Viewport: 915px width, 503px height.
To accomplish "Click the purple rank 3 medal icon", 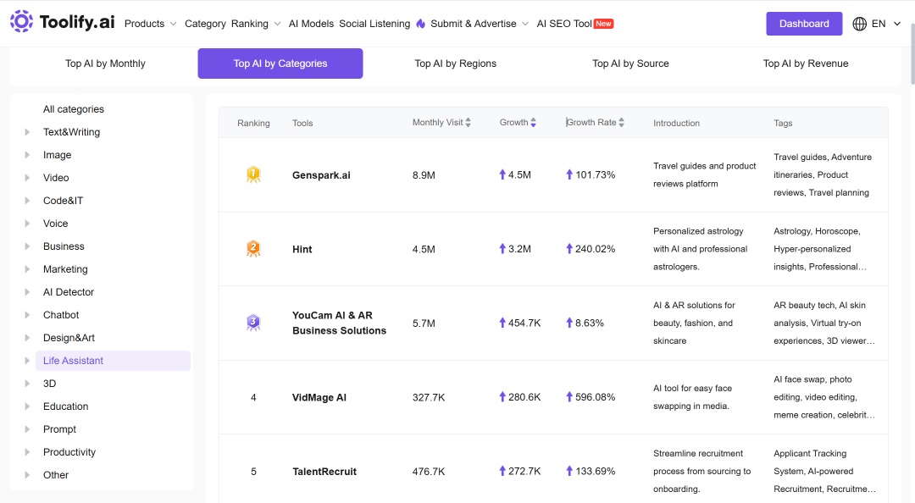I will [x=253, y=323].
